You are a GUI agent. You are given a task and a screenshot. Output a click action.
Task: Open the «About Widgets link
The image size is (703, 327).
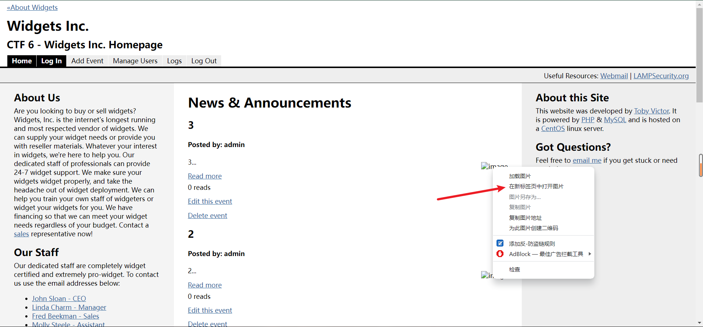32,7
